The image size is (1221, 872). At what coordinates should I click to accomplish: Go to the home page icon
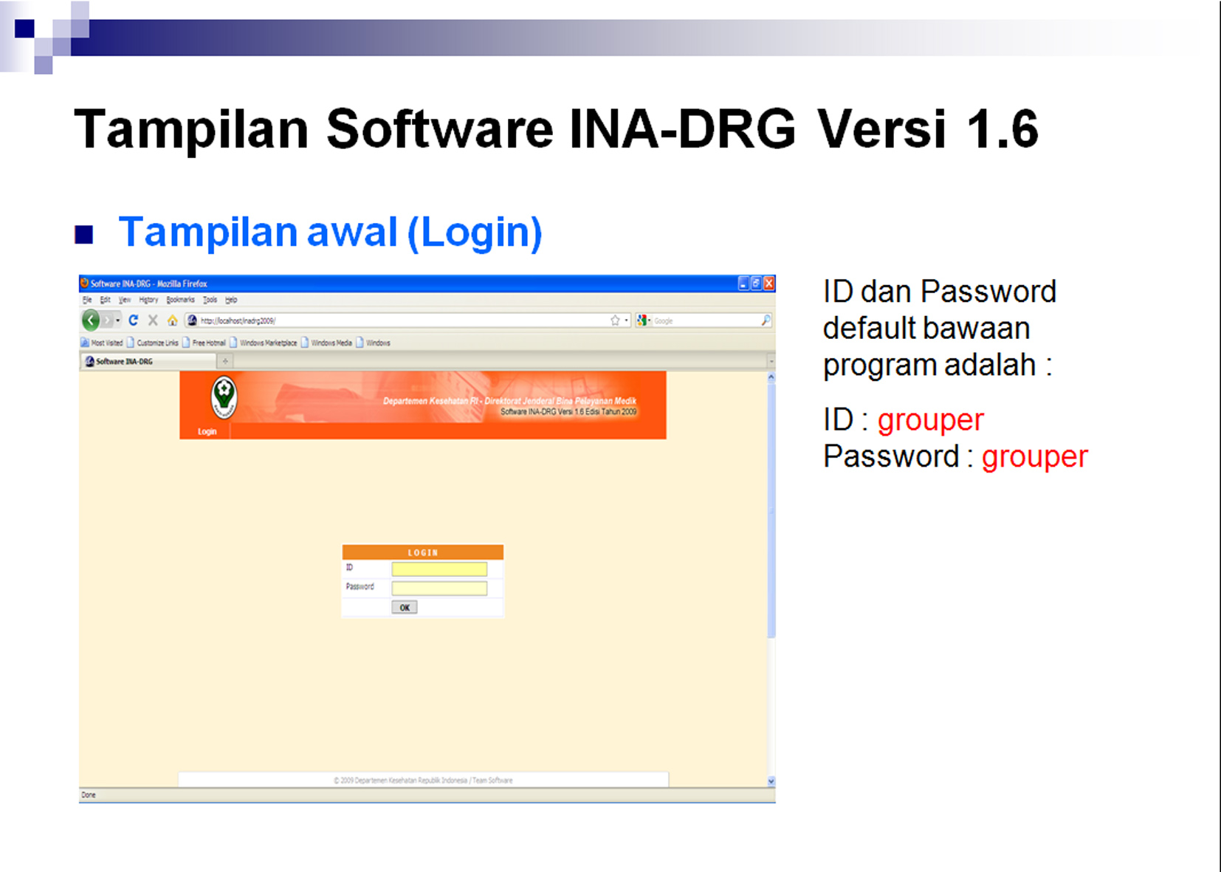172,320
